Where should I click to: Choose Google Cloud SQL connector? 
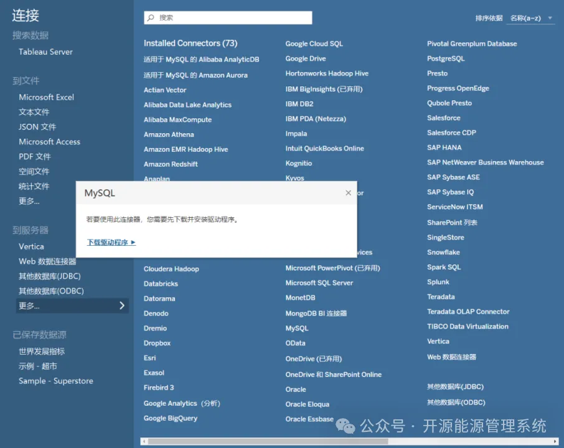(314, 44)
